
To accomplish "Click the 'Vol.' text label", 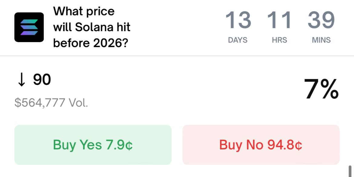I will click(78, 103).
